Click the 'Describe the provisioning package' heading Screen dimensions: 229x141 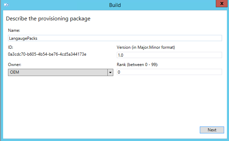coord(48,19)
